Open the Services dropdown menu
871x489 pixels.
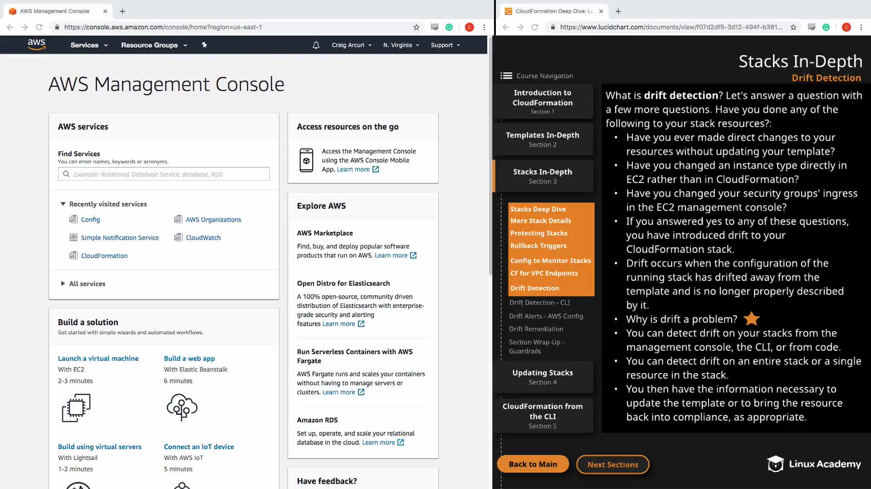(89, 45)
